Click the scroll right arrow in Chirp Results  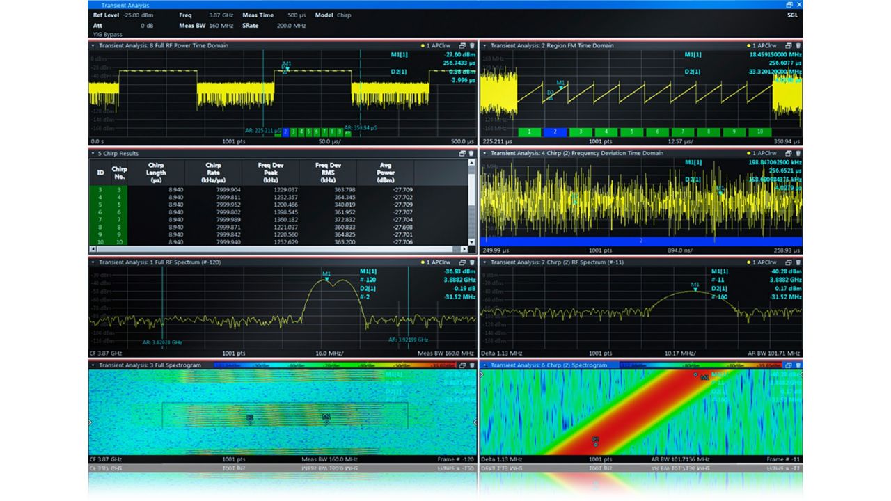pyautogui.click(x=464, y=249)
